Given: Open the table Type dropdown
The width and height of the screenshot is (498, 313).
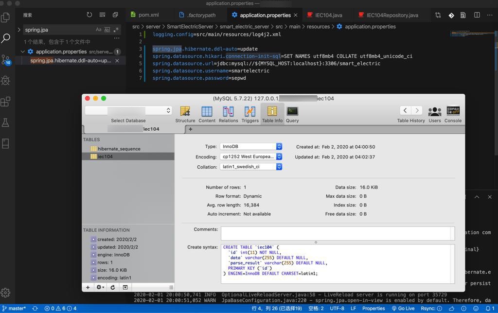Looking at the screenshot, I should (251, 146).
